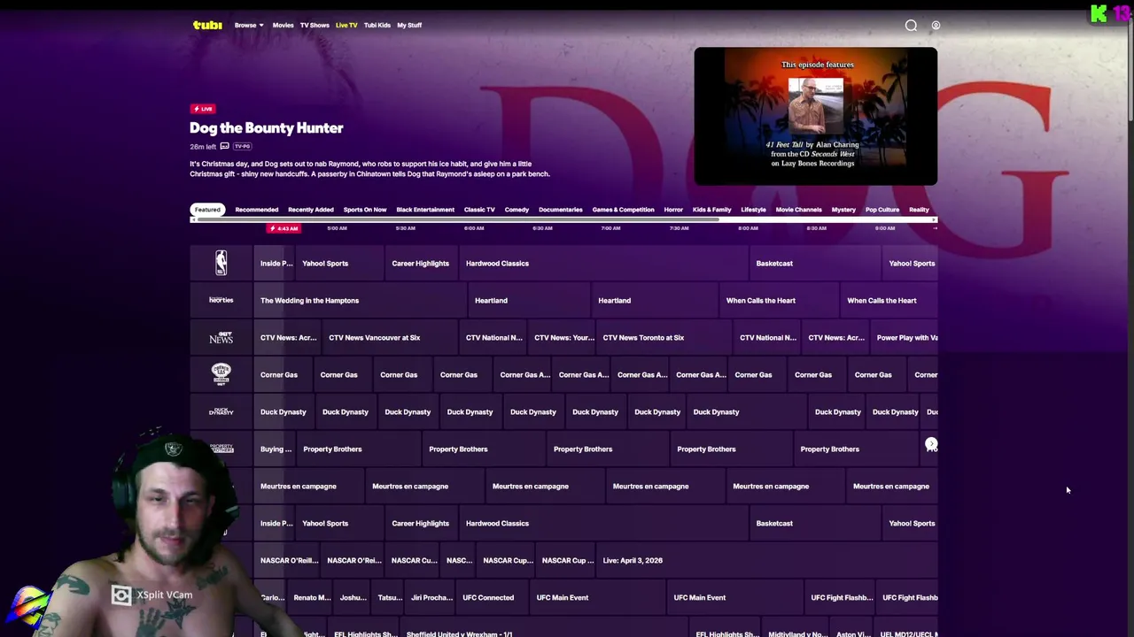Open Tubi Kids in the navigation
Screen dimensions: 1134x637
click(377, 25)
